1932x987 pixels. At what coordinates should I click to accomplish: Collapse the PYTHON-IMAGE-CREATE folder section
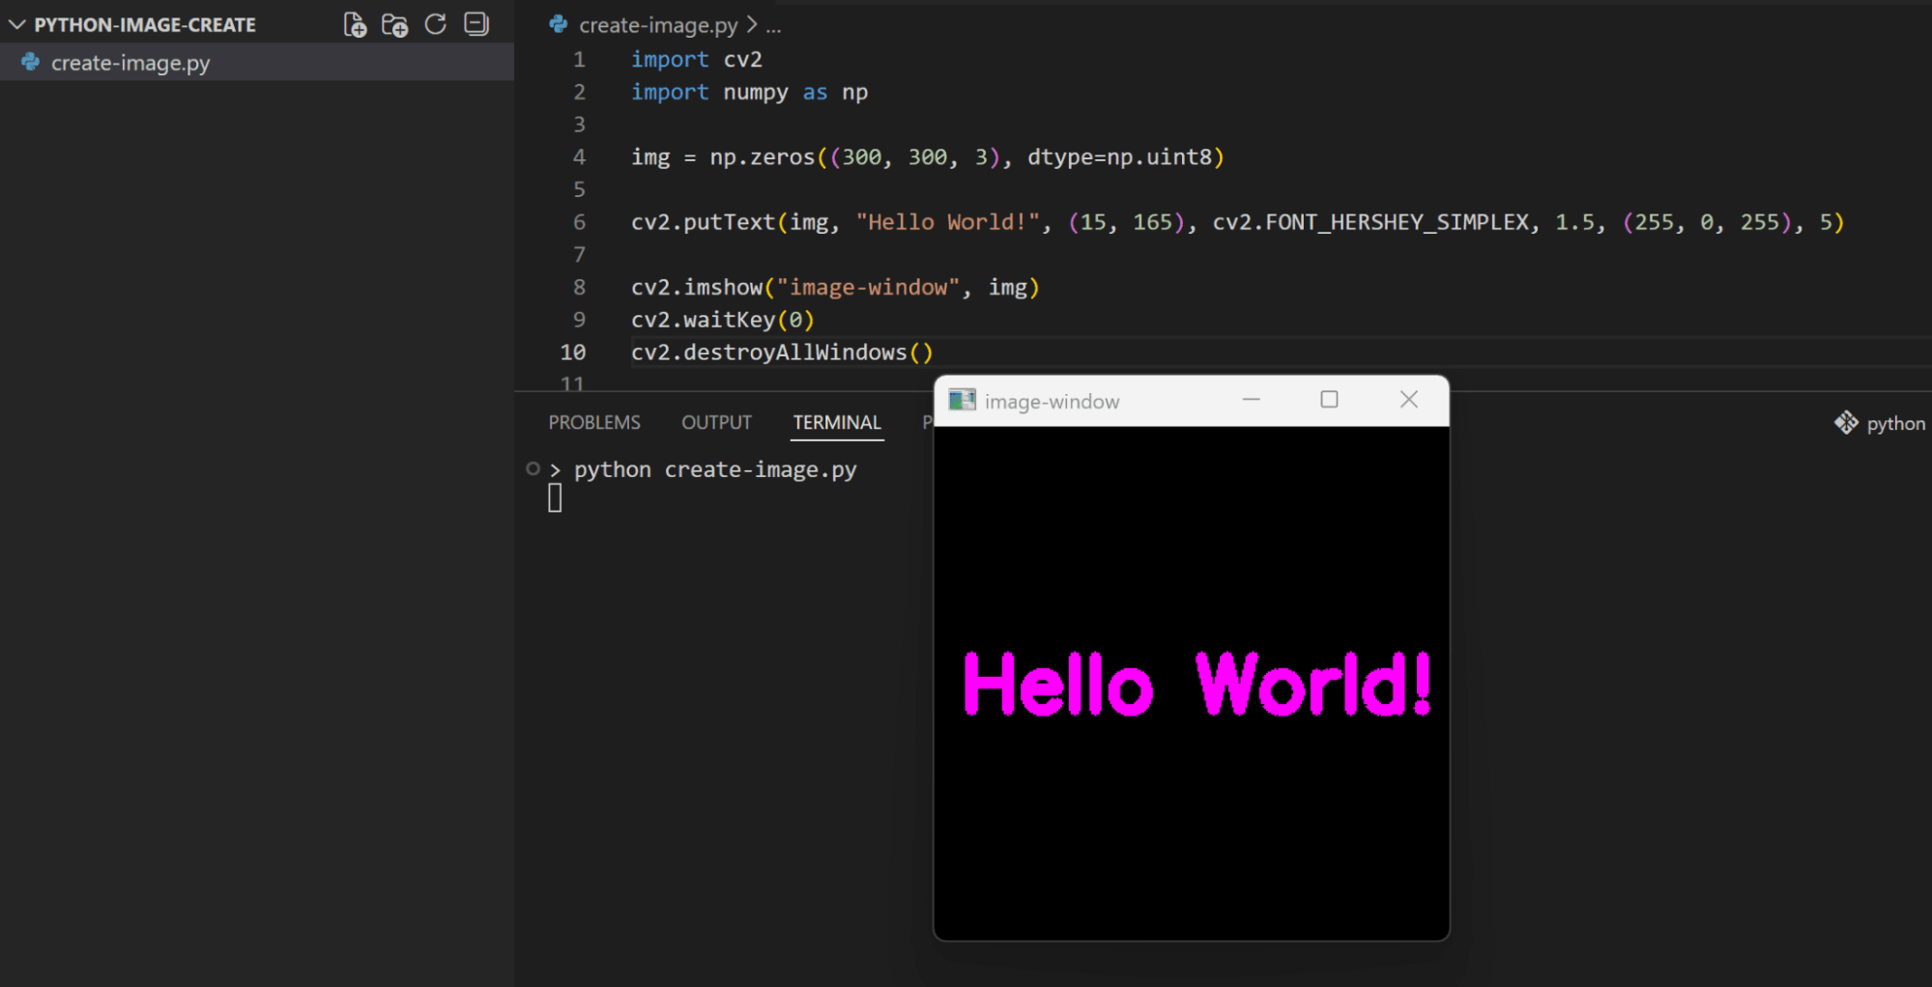click(x=17, y=25)
